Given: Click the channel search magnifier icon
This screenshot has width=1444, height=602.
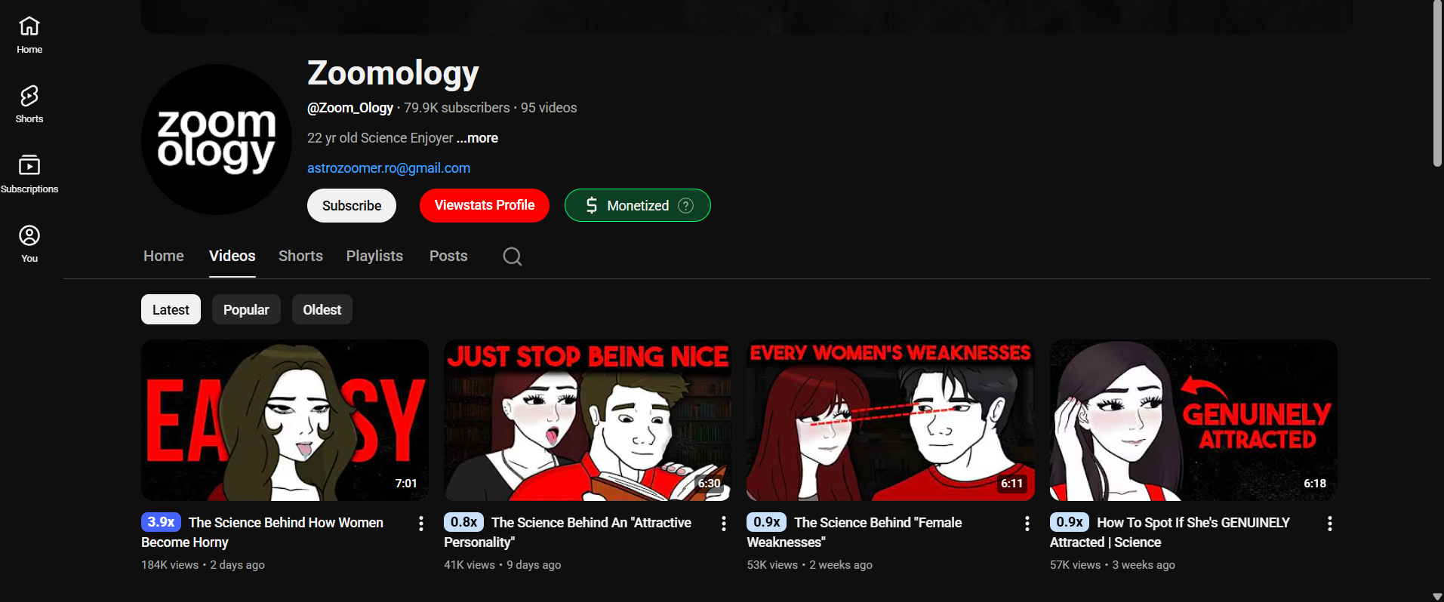Looking at the screenshot, I should 513,256.
